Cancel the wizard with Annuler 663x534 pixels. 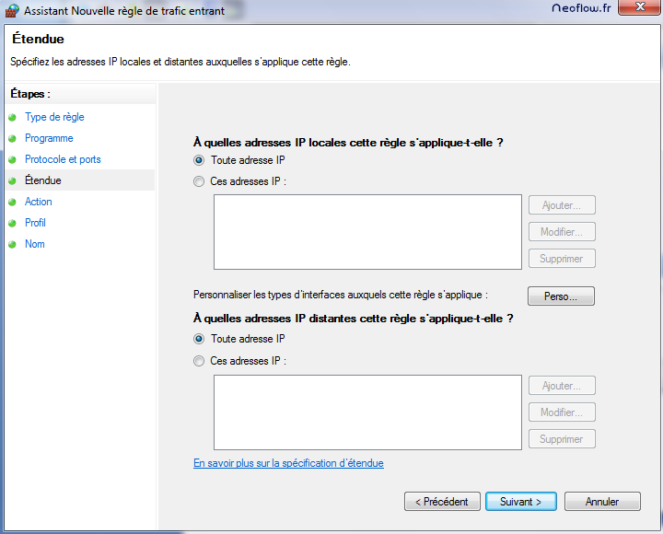click(602, 502)
